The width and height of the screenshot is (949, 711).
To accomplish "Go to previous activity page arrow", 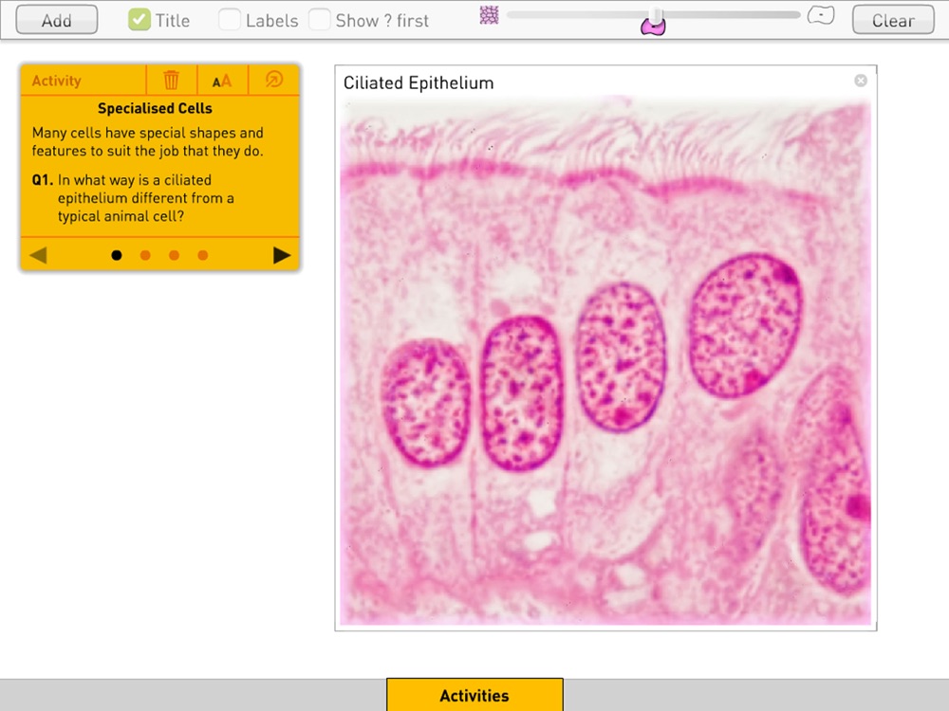I will click(x=38, y=255).
